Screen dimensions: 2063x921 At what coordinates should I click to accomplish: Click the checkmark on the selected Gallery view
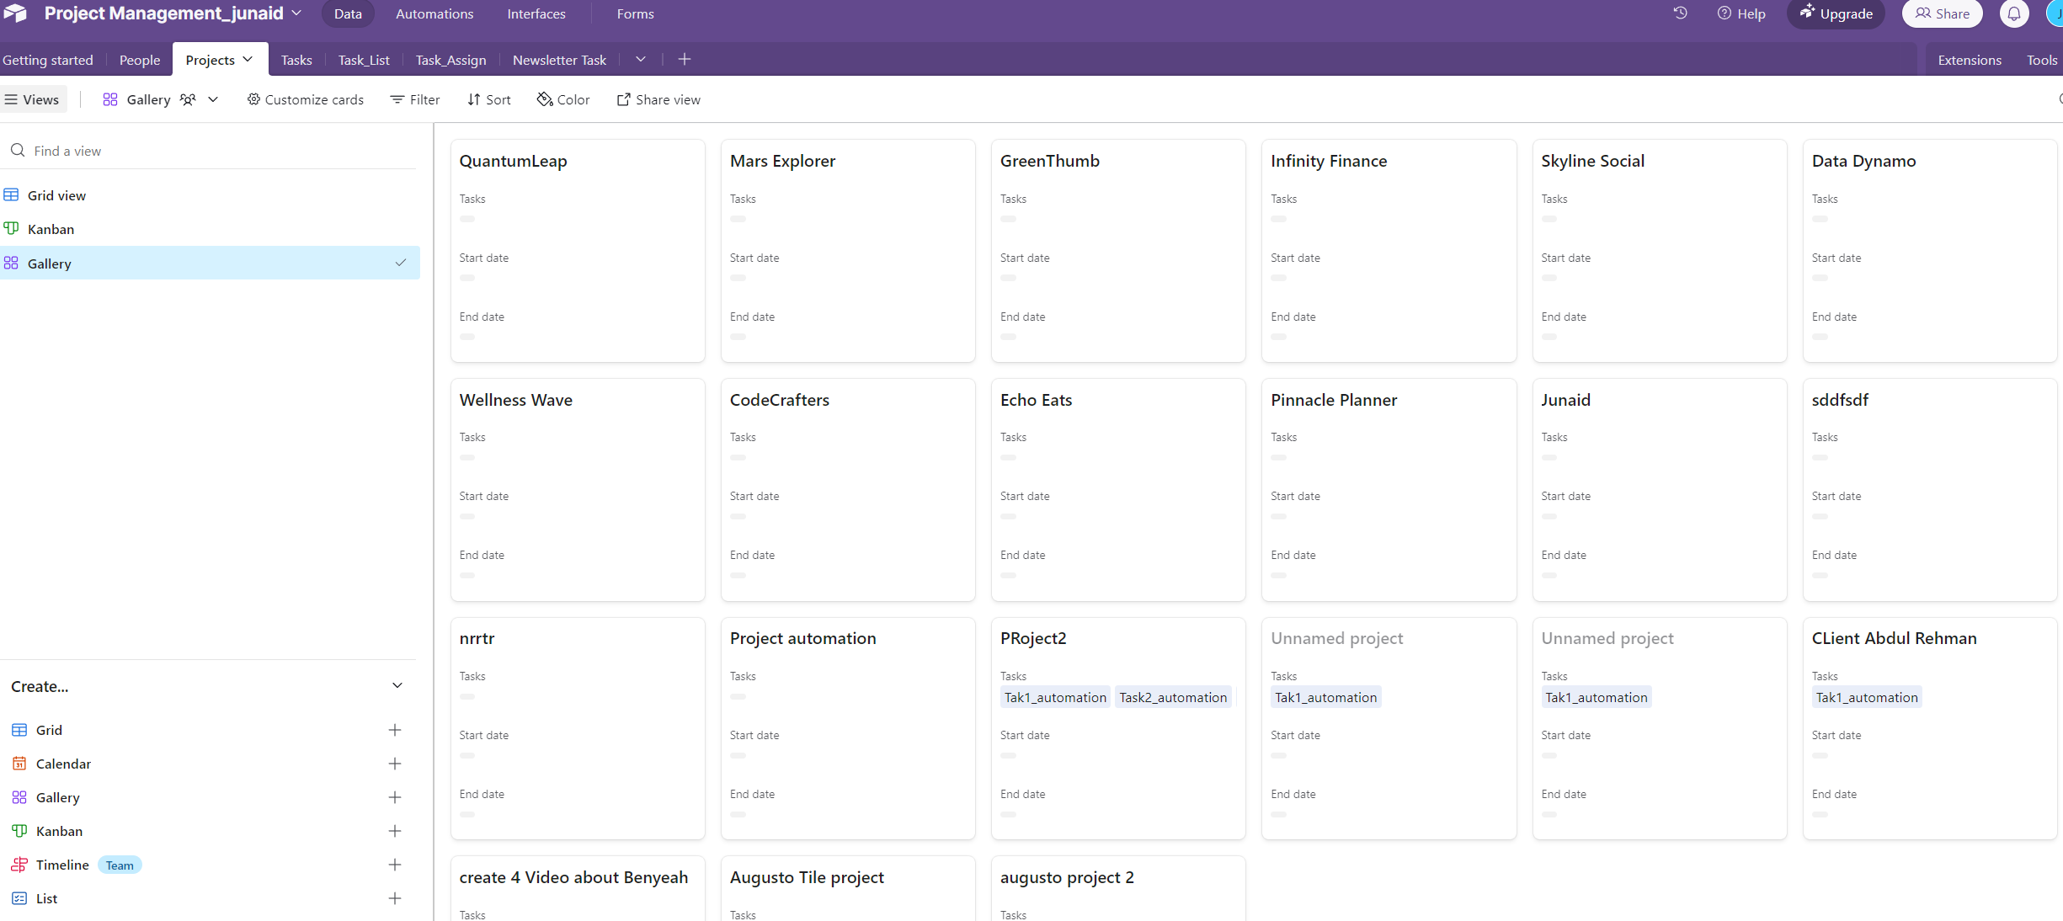(x=401, y=263)
